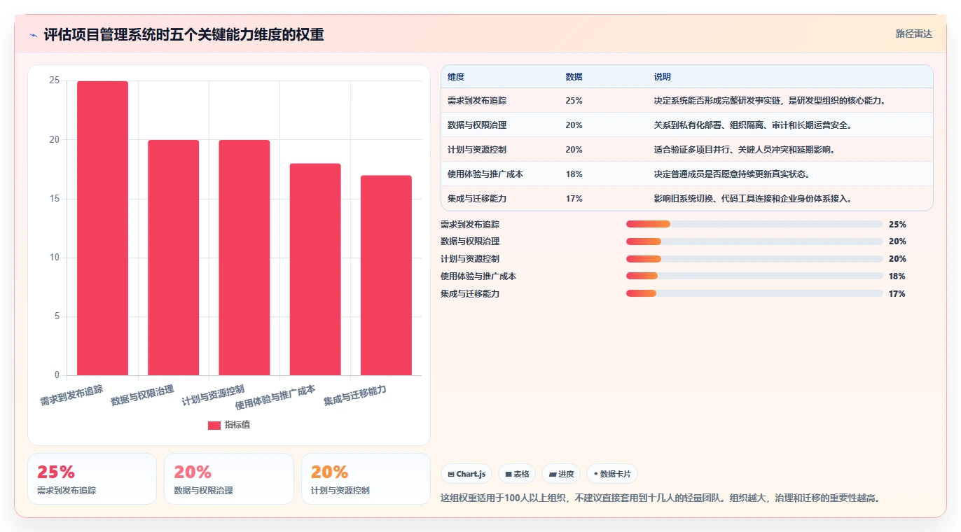Click the chart bar for 计划与资源控制
The width and height of the screenshot is (961, 532).
click(244, 258)
